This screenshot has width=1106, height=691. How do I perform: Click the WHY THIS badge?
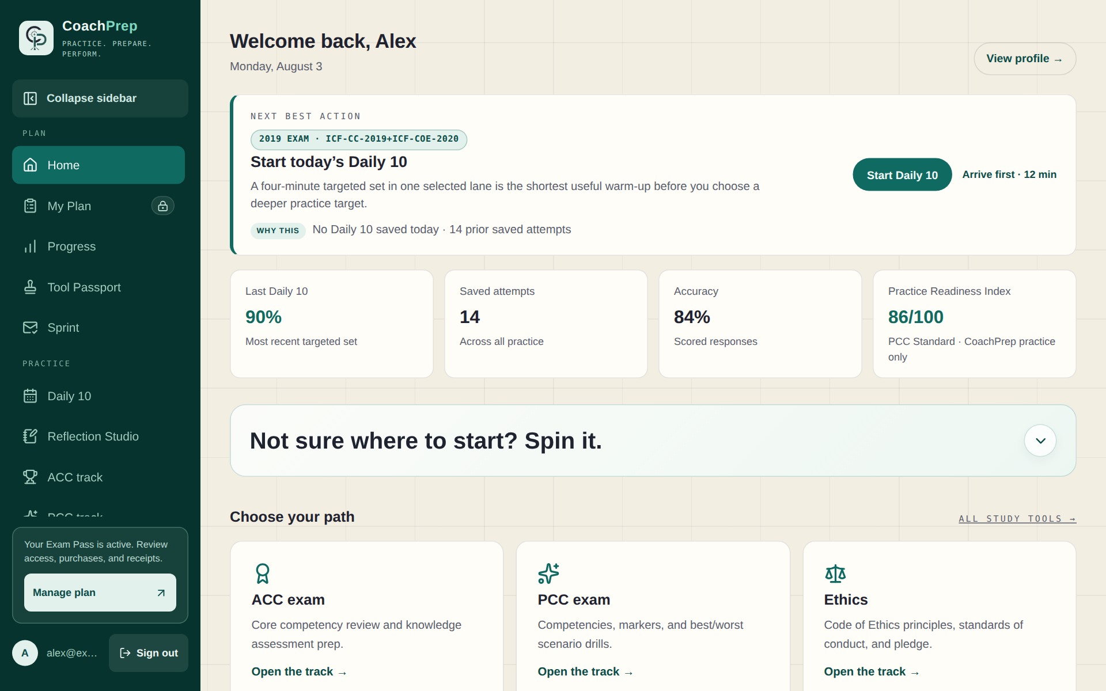pos(278,230)
